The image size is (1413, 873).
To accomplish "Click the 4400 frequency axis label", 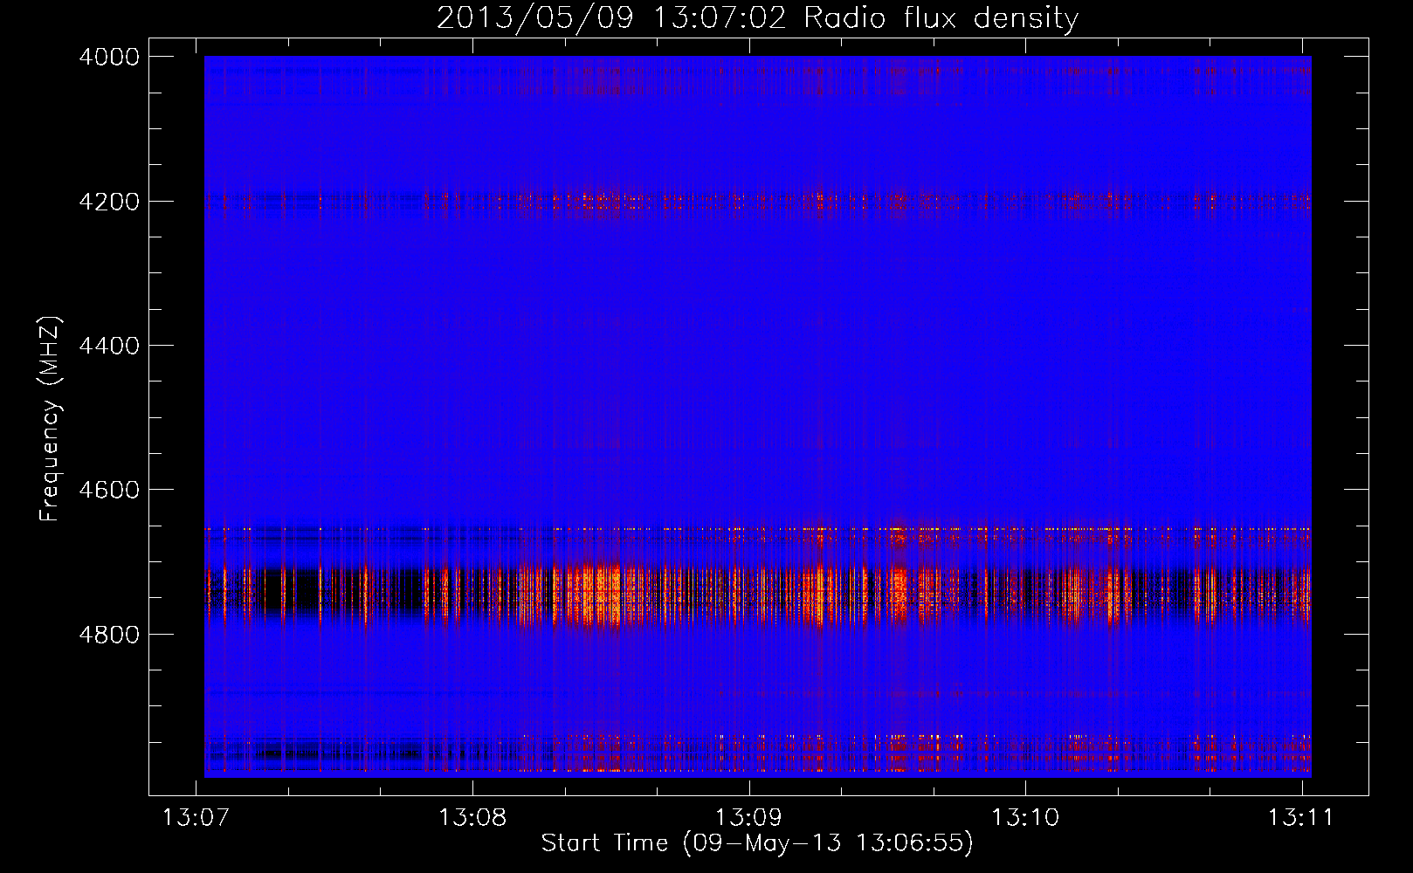I will pos(109,346).
